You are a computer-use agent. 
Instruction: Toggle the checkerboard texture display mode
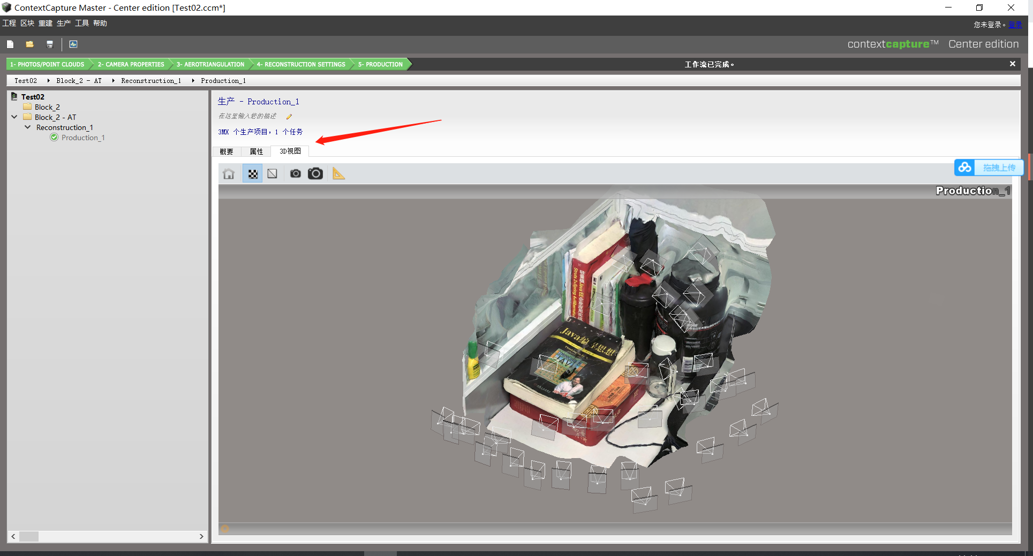coord(253,174)
